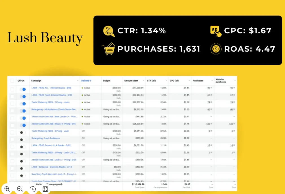Click the $26,808.89 amount spent cell
Screen dimensions: 285x194
(138, 124)
